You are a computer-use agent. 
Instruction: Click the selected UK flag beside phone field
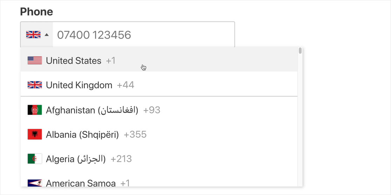(33, 35)
